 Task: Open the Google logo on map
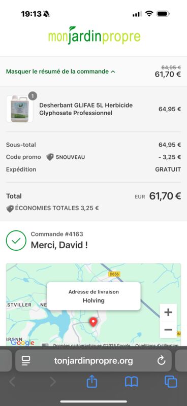pyautogui.click(x=22, y=343)
